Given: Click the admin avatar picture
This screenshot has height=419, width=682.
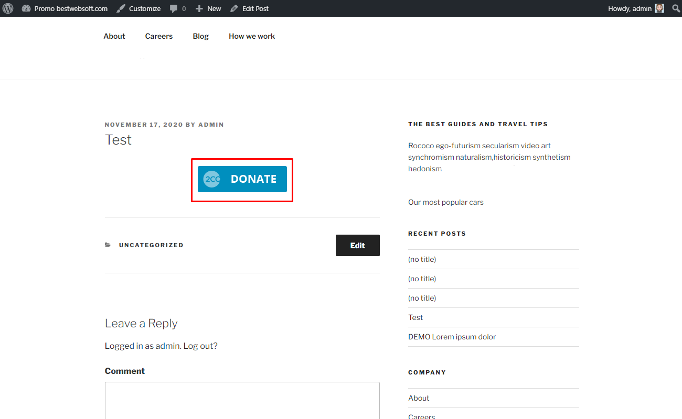Looking at the screenshot, I should (x=659, y=8).
